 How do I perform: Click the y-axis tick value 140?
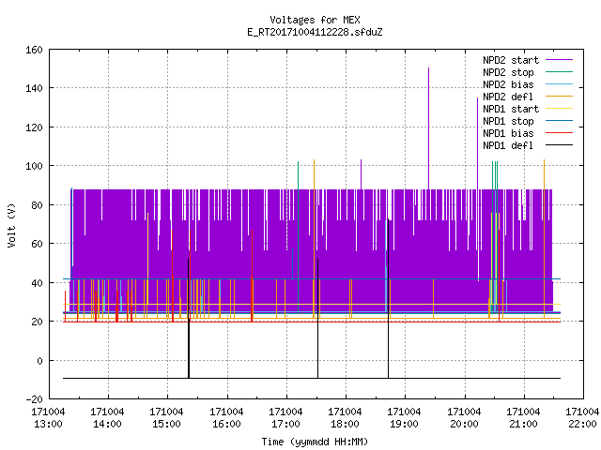[34, 88]
